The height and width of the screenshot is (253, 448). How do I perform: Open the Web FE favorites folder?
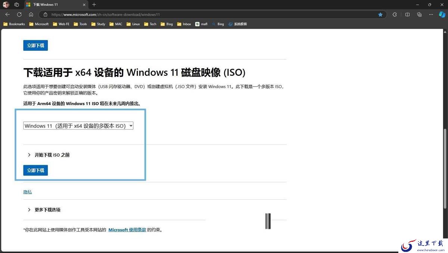click(61, 24)
